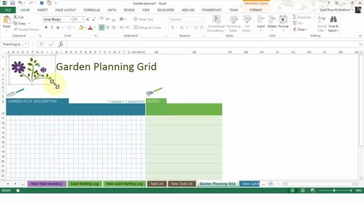Switch to the FORMULAS tab
Image resolution: width=364 pixels, height=204 pixels.
(92, 10)
